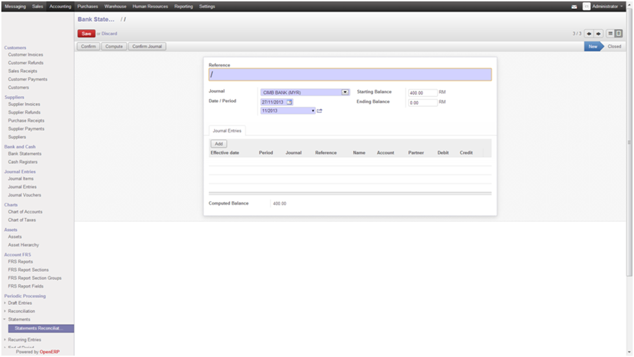The width and height of the screenshot is (634, 357).
Task: Open Chart of Accounts in sidebar
Action: tap(25, 212)
